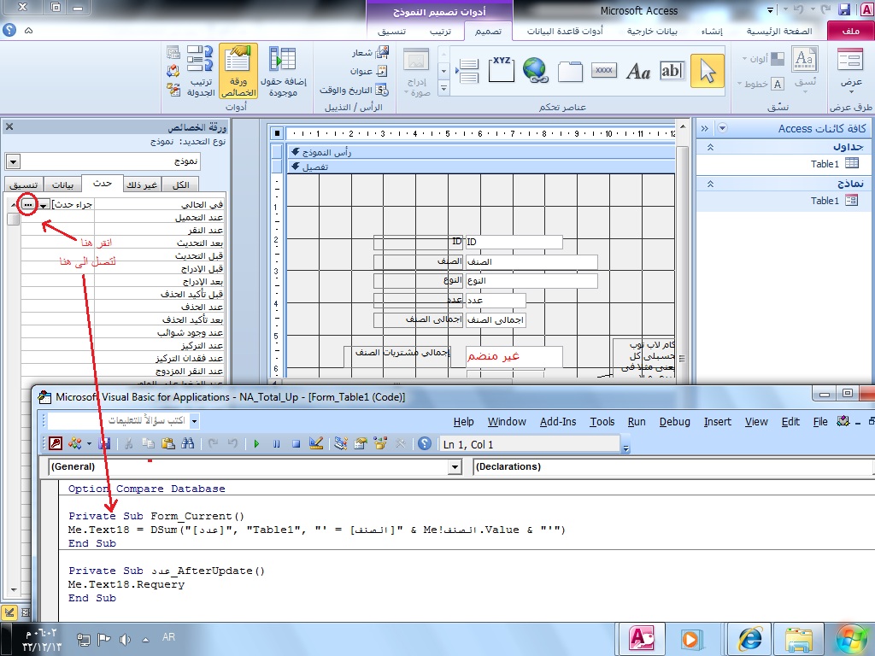Insert a Logo (شعار) in header
This screenshot has height=656, width=875.
pos(370,53)
